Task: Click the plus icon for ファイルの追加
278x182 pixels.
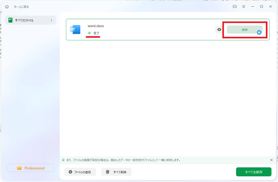Action: (x=70, y=172)
